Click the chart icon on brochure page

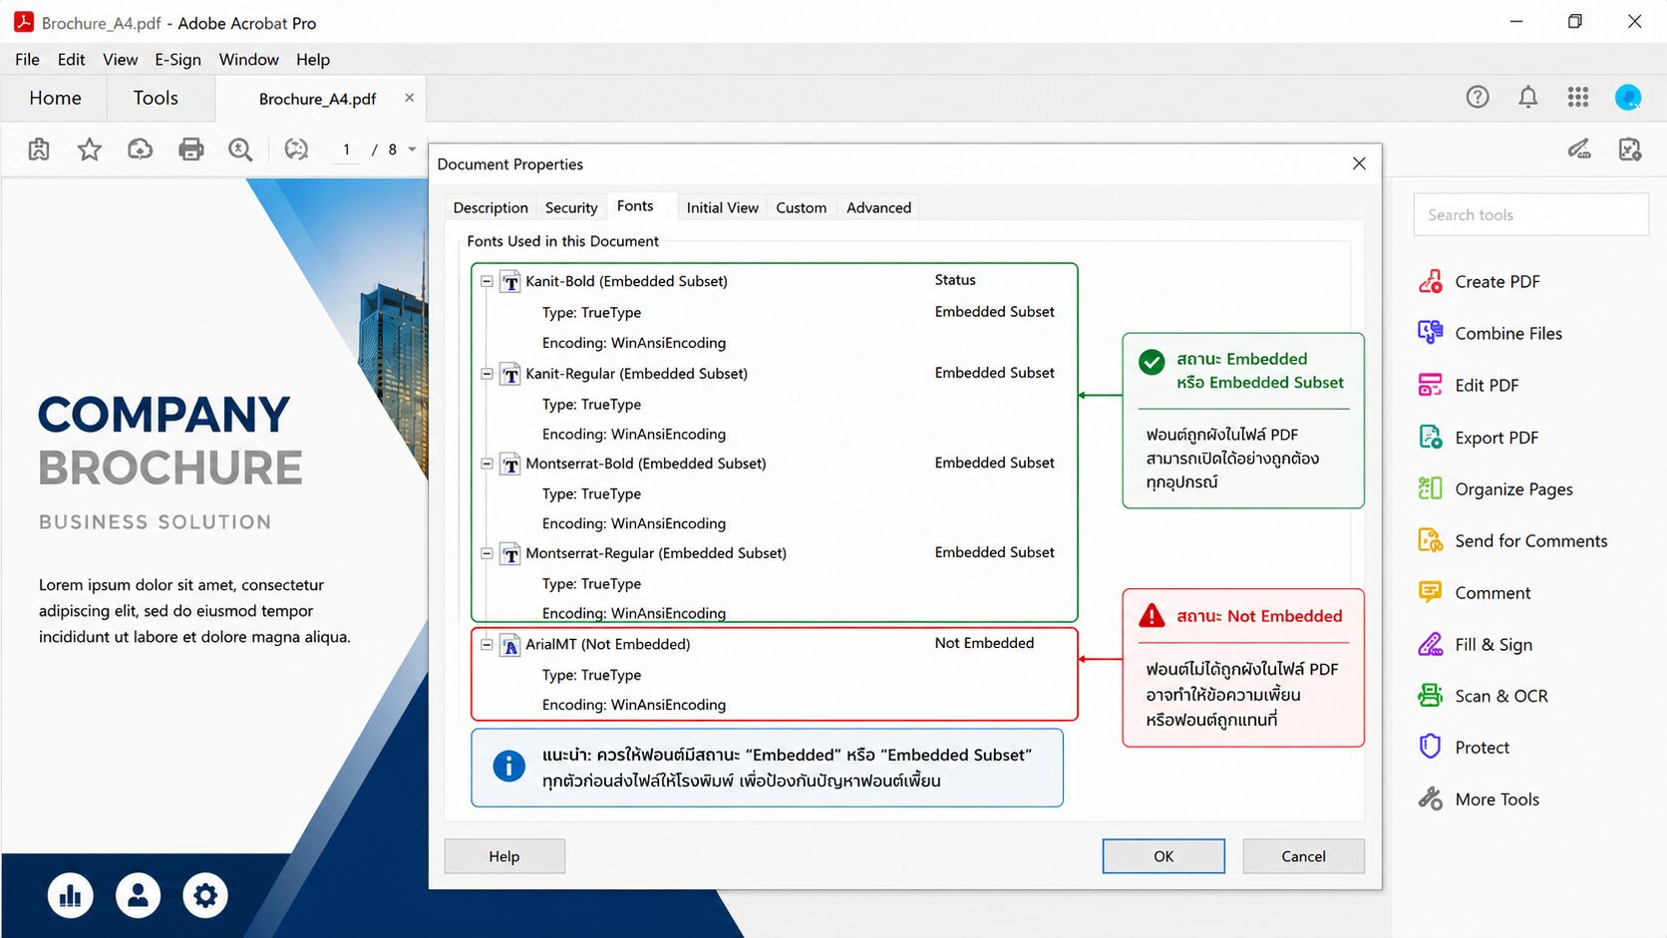click(71, 895)
